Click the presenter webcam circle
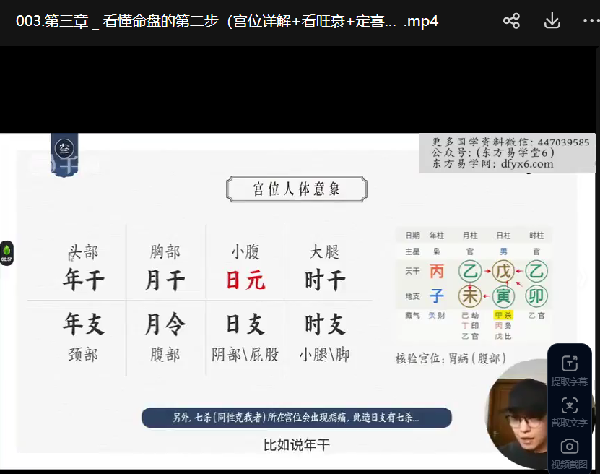The width and height of the screenshot is (600, 474). point(518,413)
